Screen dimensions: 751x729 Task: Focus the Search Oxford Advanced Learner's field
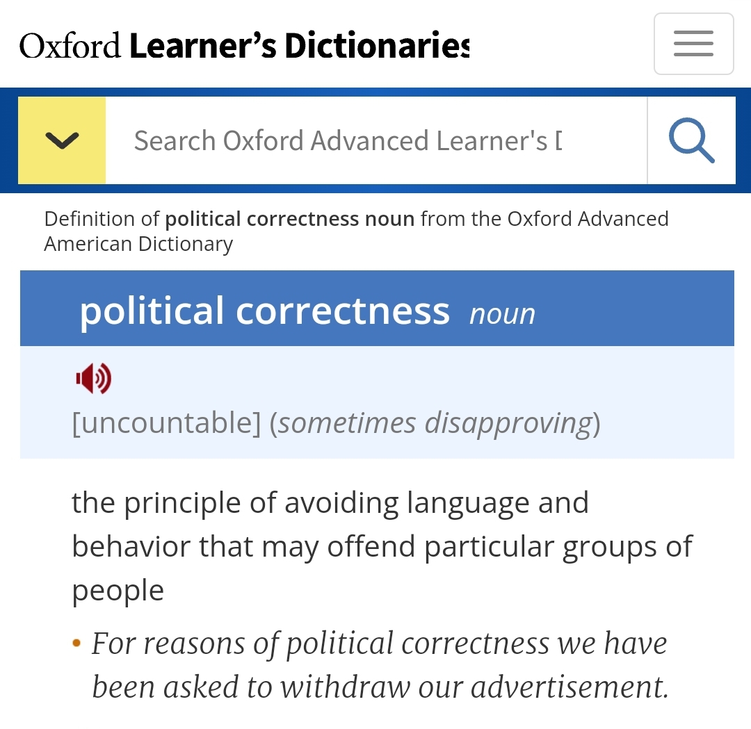tap(375, 140)
